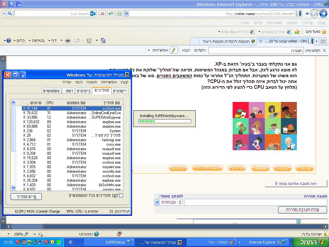Open the address bar history dropdown

(x=127, y=14)
